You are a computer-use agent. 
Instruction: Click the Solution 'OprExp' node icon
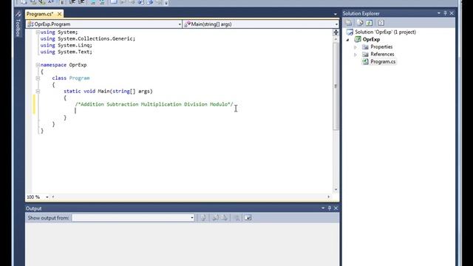click(350, 32)
